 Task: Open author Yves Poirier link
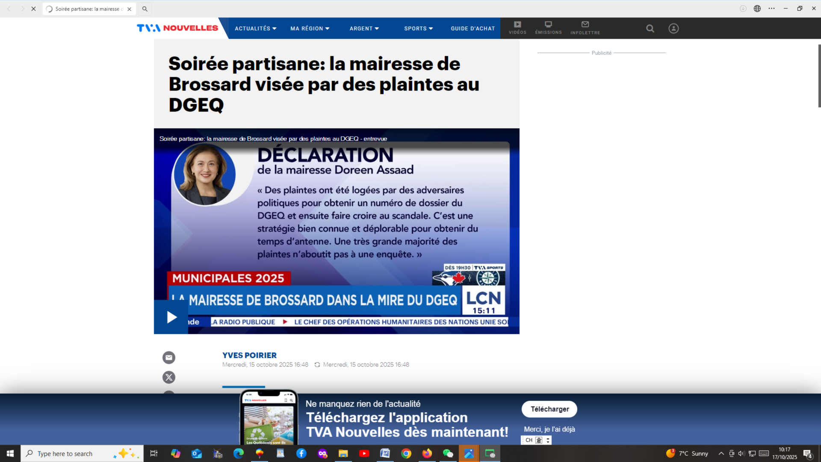249,355
